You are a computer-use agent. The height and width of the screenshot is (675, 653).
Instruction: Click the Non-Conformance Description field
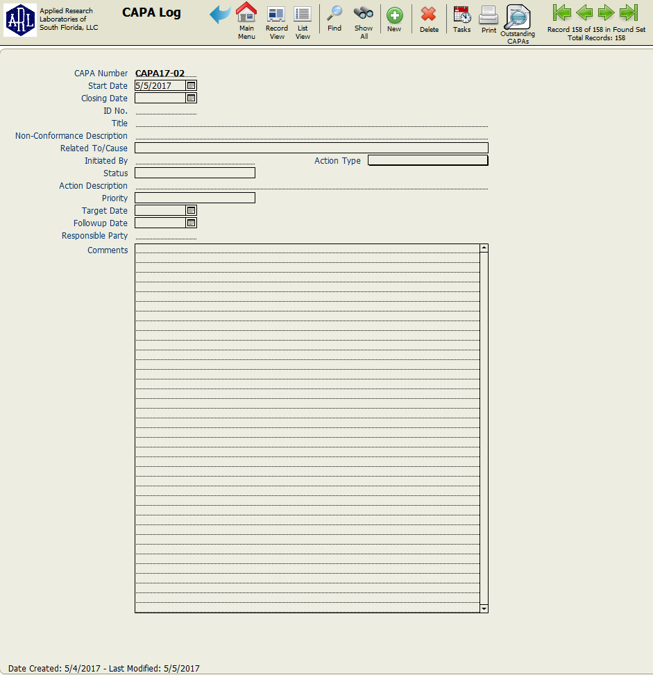312,135
